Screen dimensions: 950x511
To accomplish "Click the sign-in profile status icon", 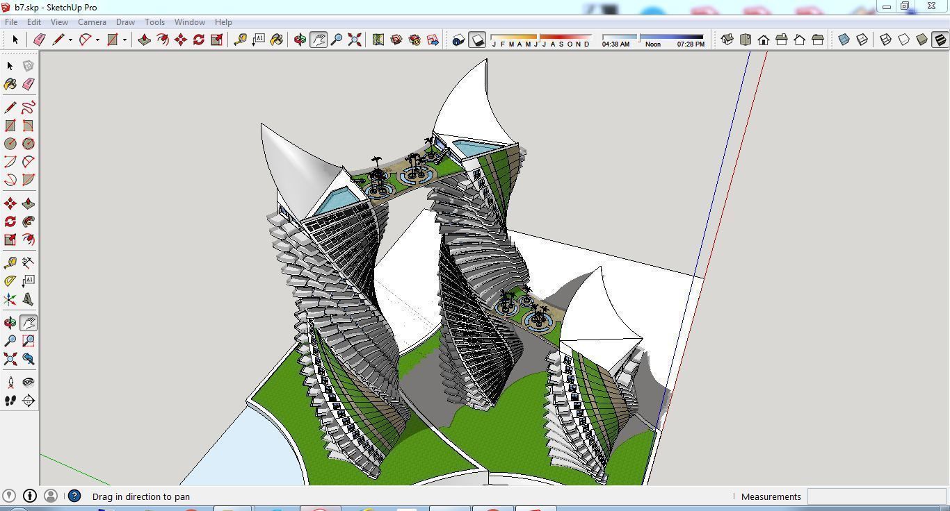I will pyautogui.click(x=51, y=496).
